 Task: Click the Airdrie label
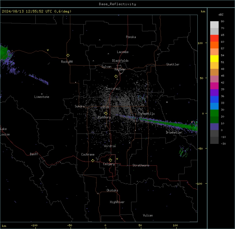point(110,146)
